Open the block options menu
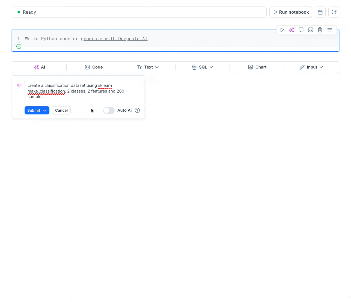The image size is (351, 302). click(x=329, y=30)
